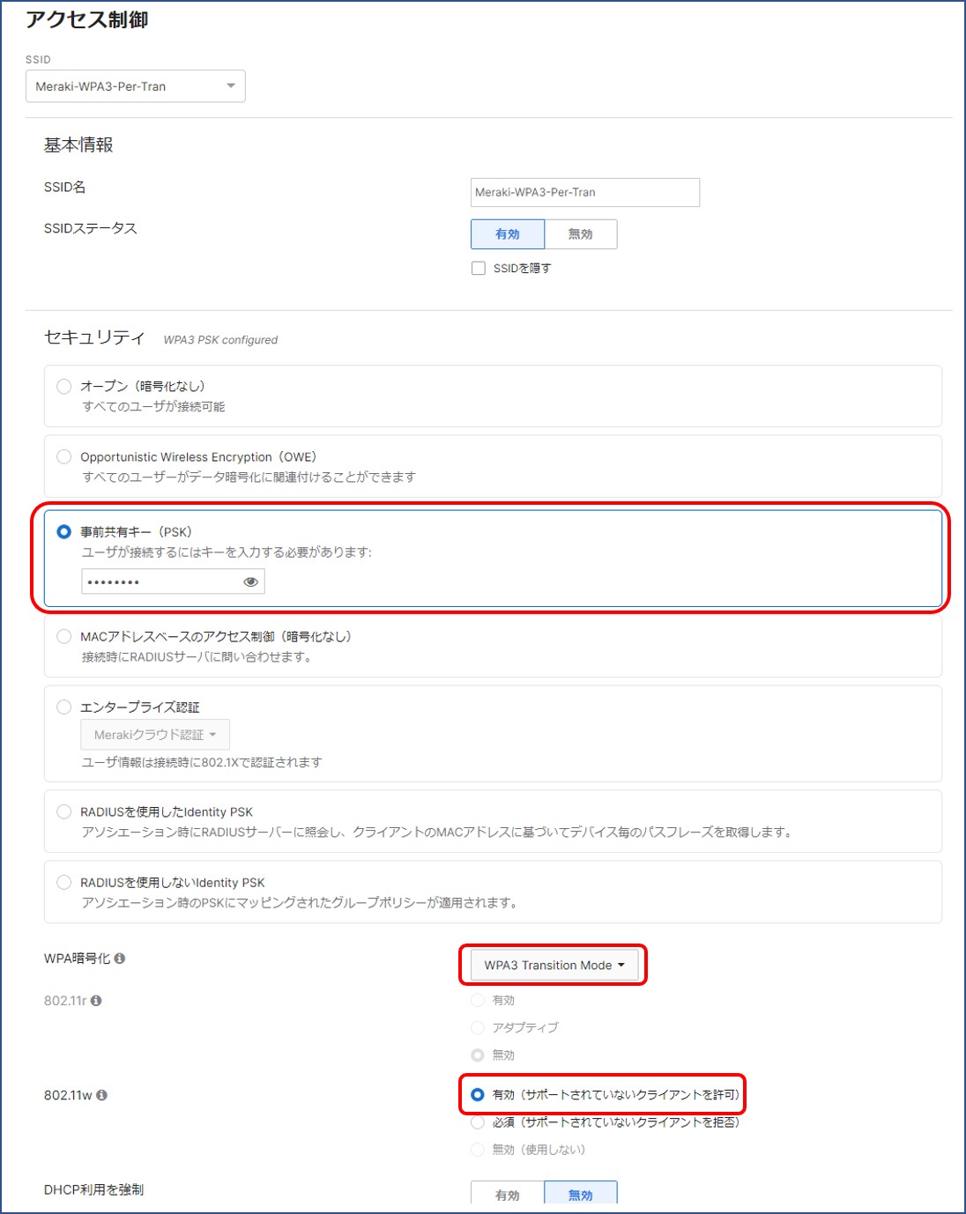This screenshot has height=1214, width=966.
Task: Click the アクセス制御 page heading
Action: coord(86,20)
